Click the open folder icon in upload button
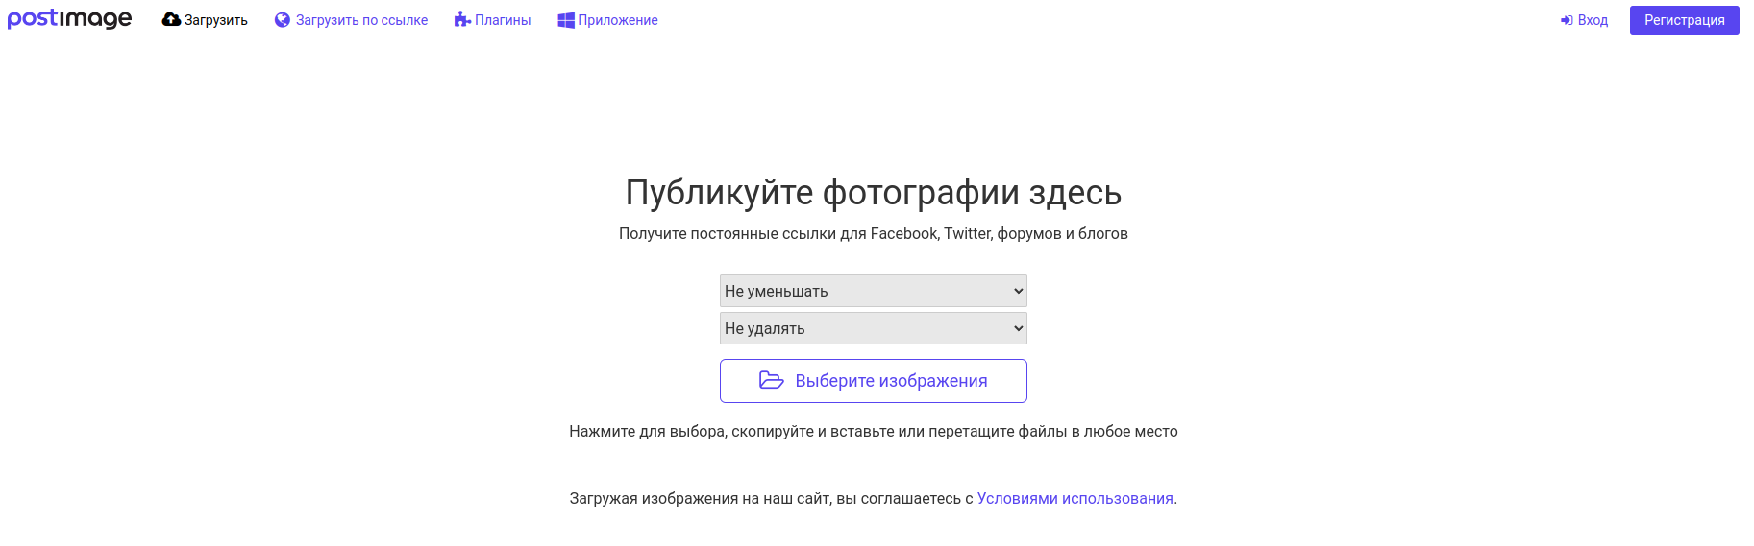 click(772, 380)
